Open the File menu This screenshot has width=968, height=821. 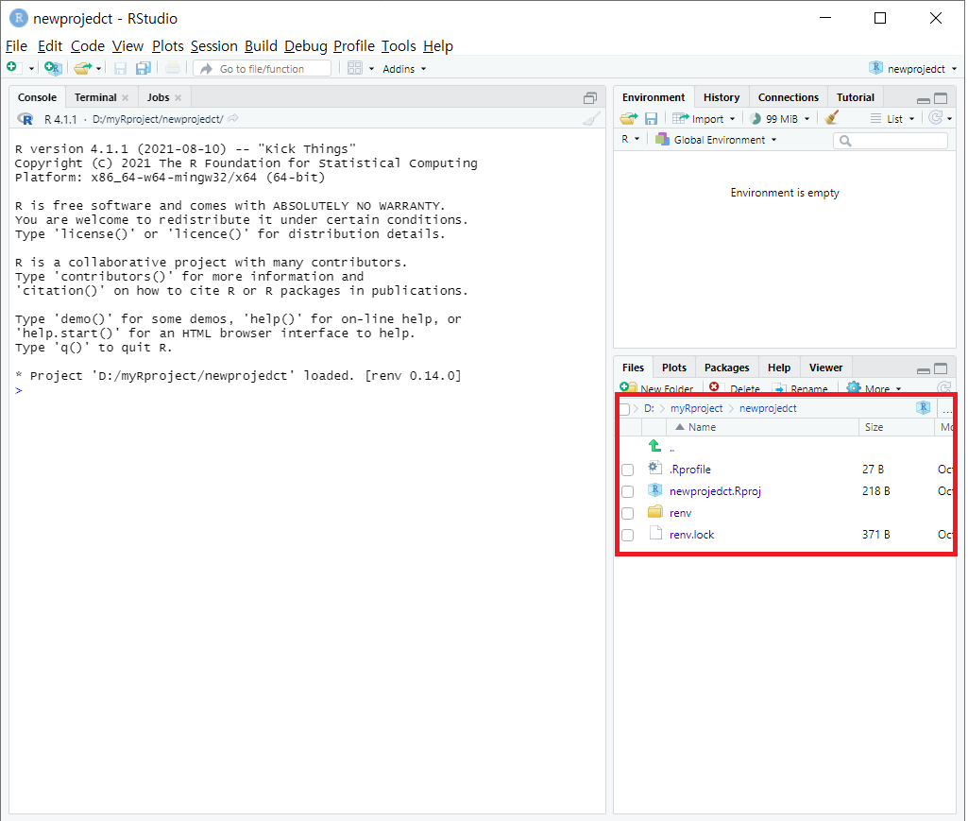pos(16,46)
